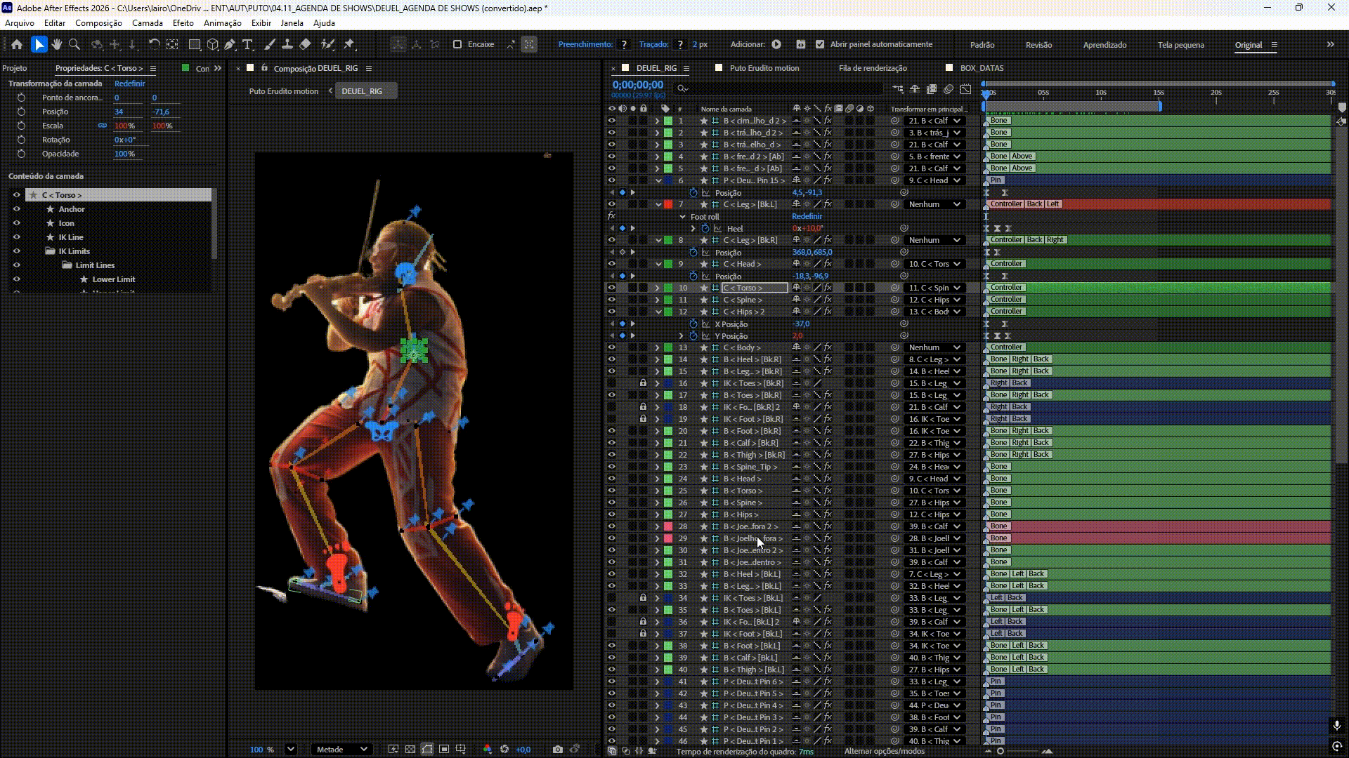This screenshot has width=1349, height=758.
Task: Select the Roto Brush tool
Action: [327, 44]
